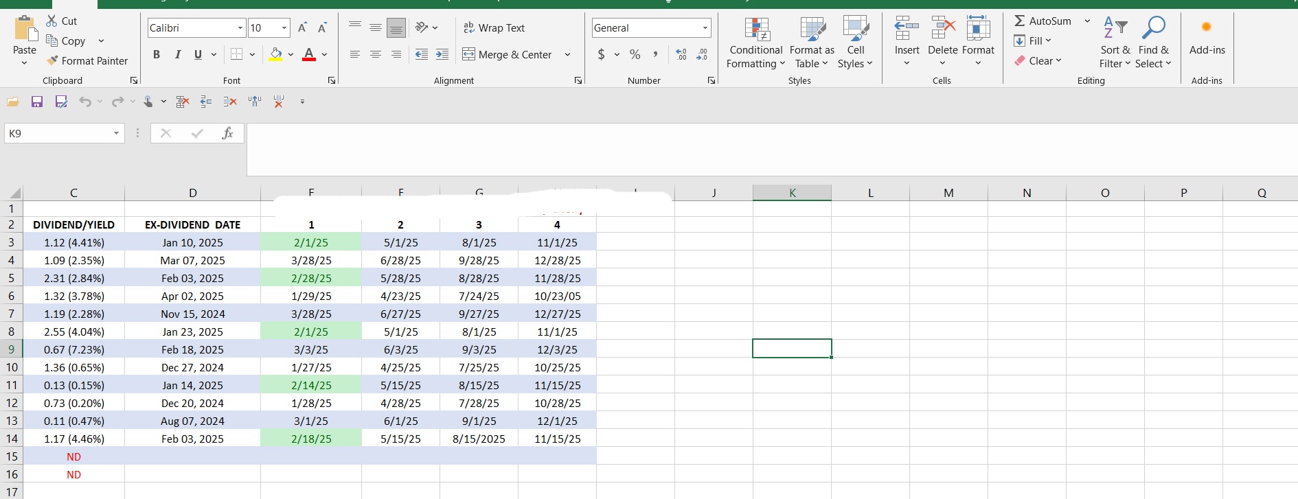This screenshot has height=499, width=1298.
Task: Apply the yellow fill color
Action: click(275, 54)
